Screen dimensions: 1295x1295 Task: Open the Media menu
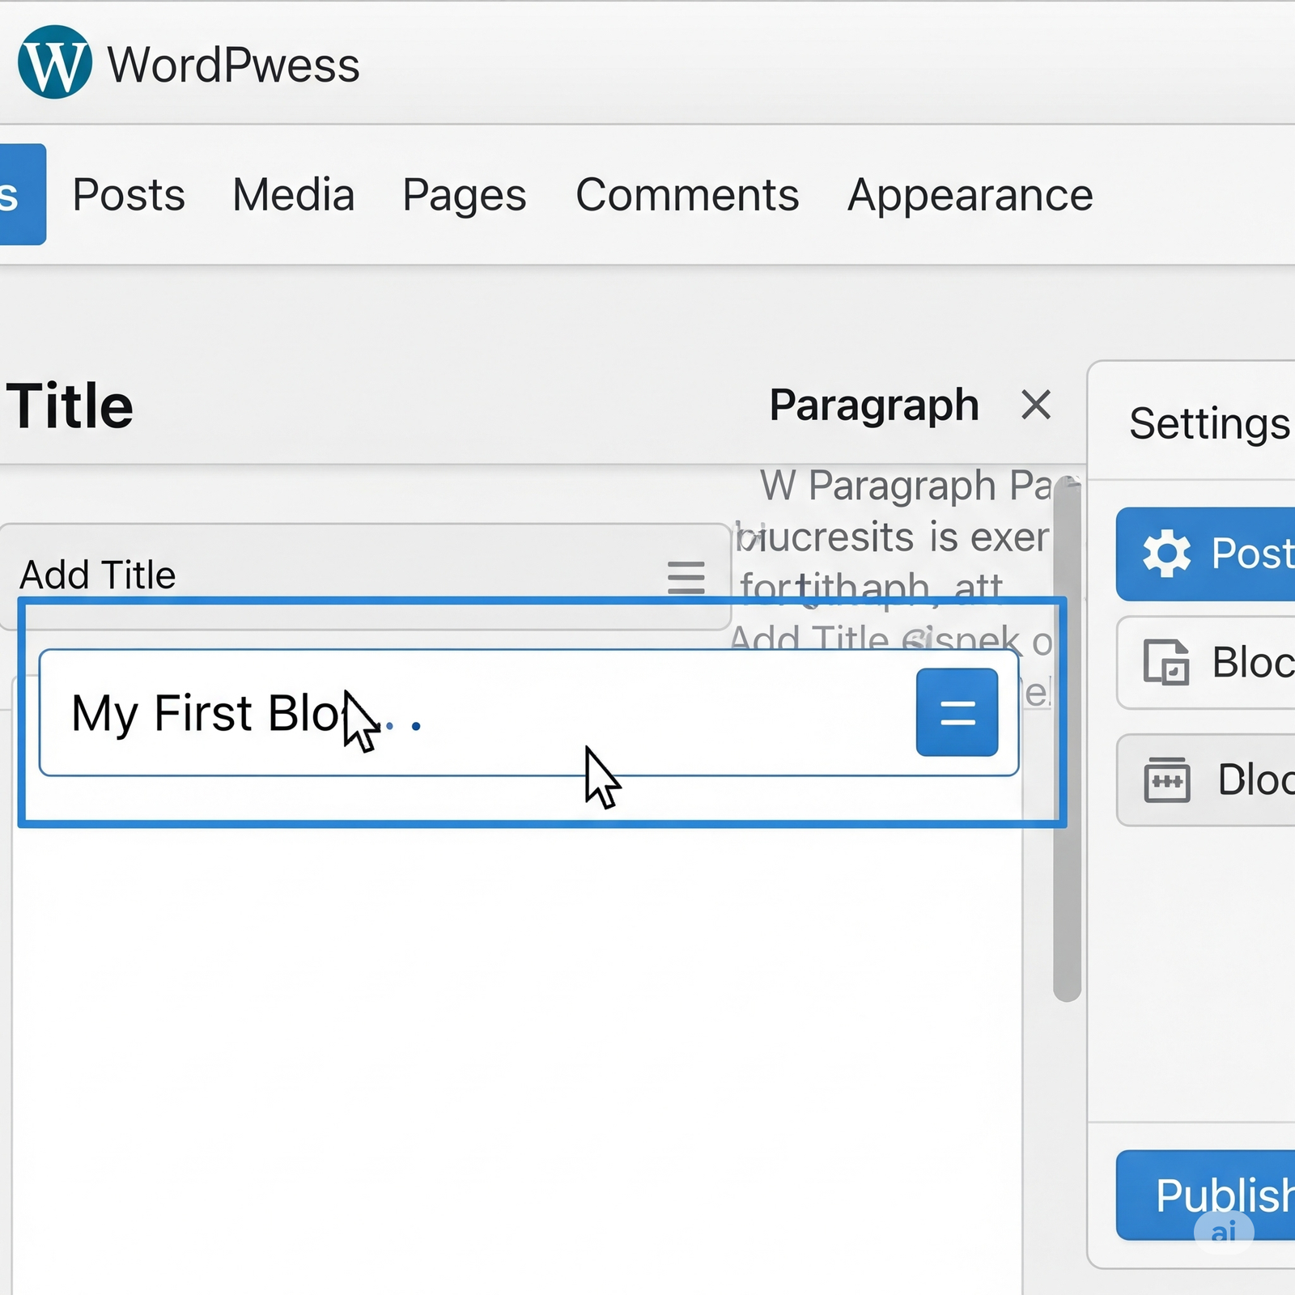[x=294, y=195]
